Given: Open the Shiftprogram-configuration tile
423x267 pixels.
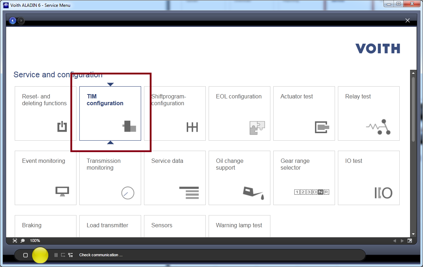Looking at the screenshot, I should [175, 113].
